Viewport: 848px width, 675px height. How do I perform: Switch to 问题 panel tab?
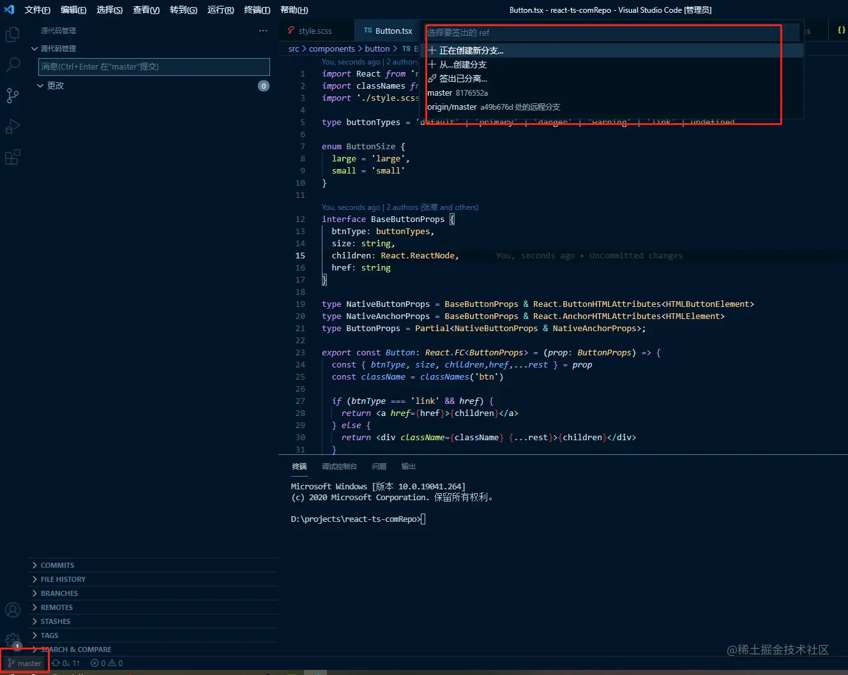pyautogui.click(x=379, y=466)
